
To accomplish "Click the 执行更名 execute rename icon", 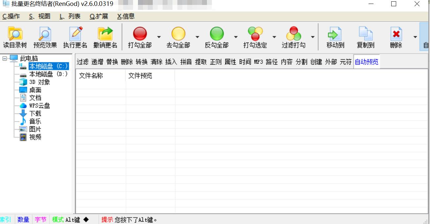I will pyautogui.click(x=74, y=36).
